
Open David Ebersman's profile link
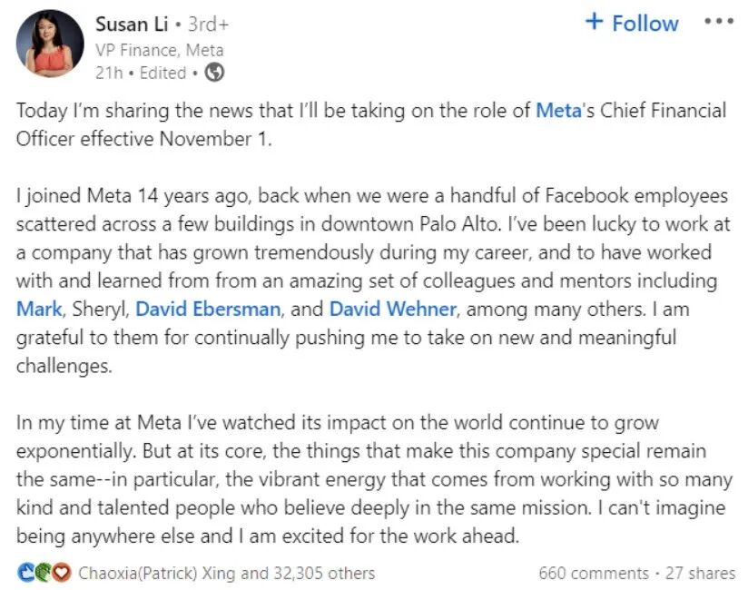(x=208, y=310)
